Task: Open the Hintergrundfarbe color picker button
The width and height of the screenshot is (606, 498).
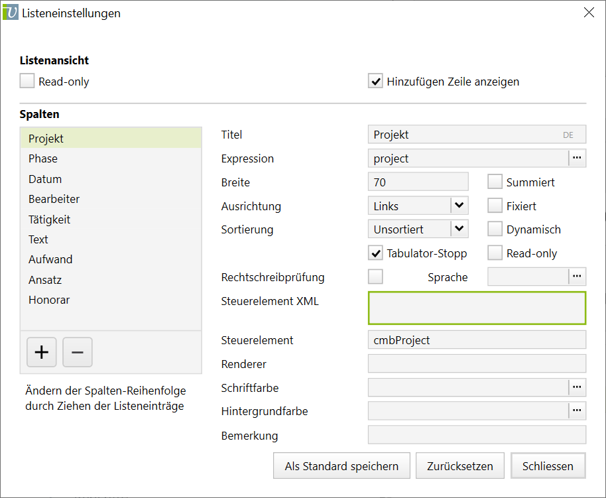Action: point(577,411)
